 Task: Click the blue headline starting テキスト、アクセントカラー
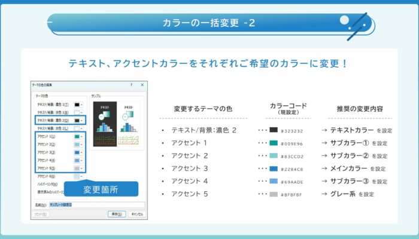click(x=208, y=64)
